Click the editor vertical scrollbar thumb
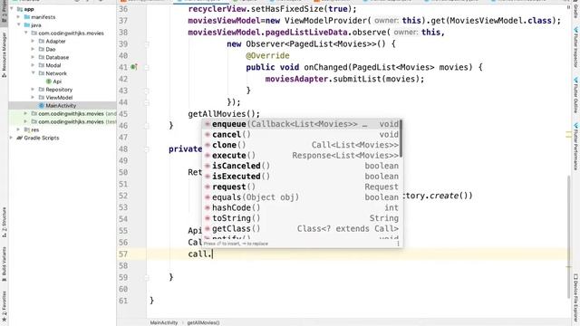This screenshot has height=326, width=580. click(569, 236)
